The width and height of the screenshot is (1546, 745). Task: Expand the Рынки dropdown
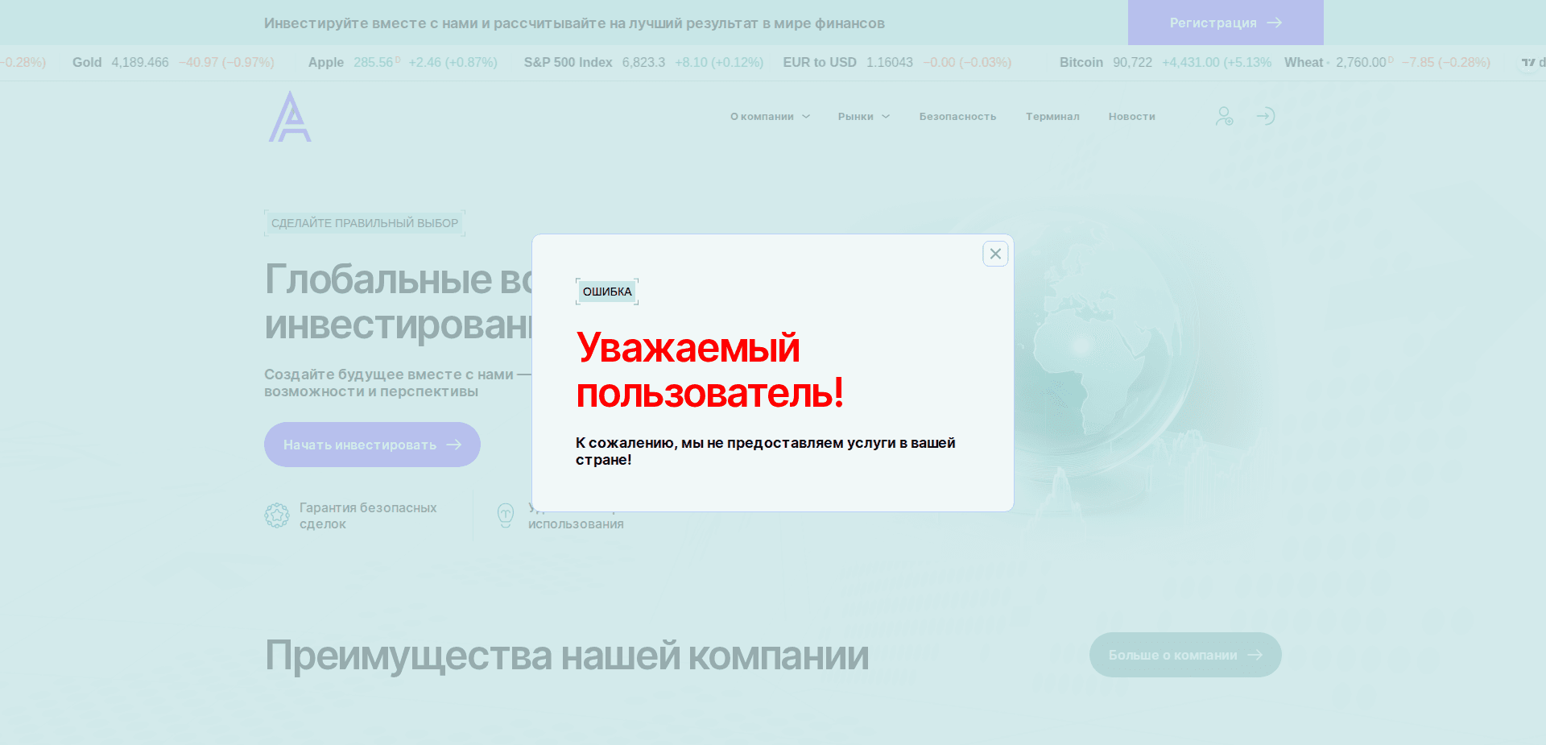856,116
